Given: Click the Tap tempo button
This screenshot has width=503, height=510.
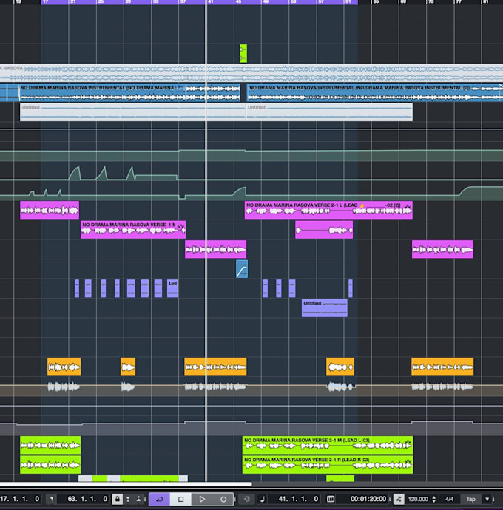Looking at the screenshot, I should (470, 499).
